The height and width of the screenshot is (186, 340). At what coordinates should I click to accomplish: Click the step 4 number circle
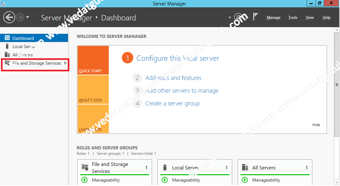(x=137, y=103)
